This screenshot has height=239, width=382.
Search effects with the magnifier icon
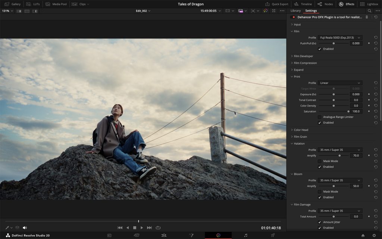369,11
